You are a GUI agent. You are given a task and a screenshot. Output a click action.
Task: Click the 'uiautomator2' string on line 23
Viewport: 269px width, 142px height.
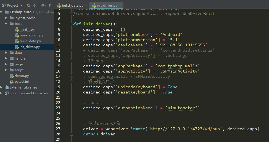pyautogui.click(x=182, y=108)
